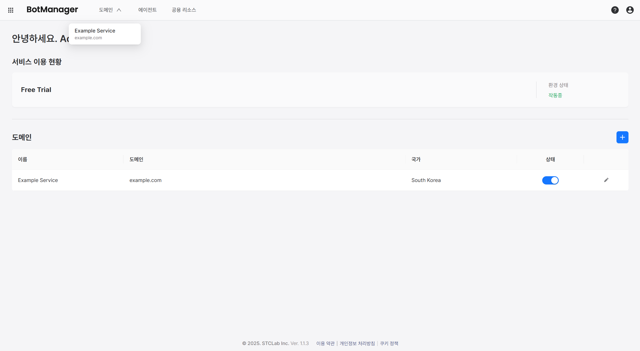Open the 에이전트 menu

(147, 10)
